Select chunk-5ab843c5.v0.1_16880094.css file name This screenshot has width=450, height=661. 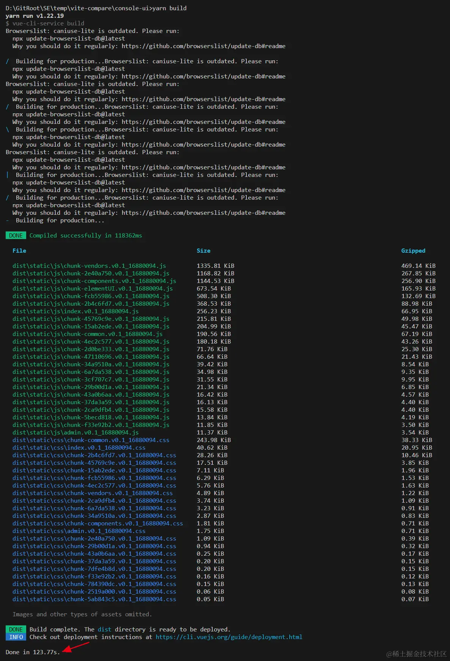pos(94,599)
